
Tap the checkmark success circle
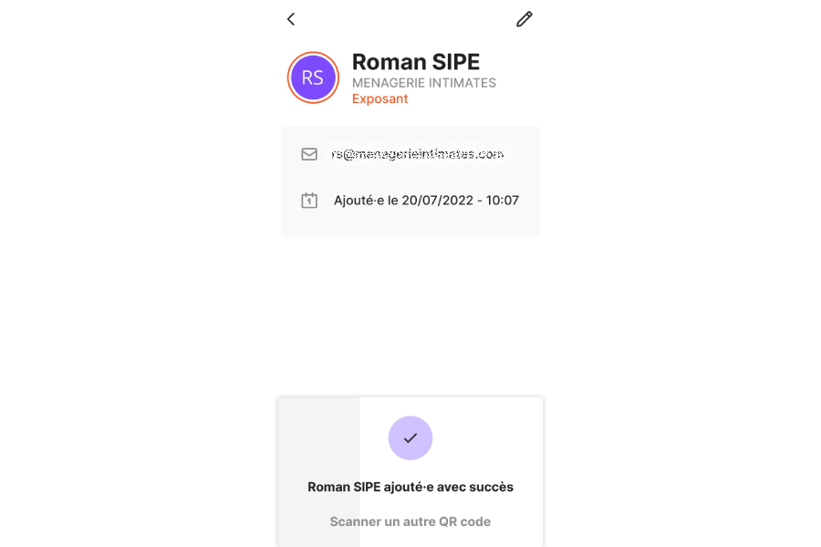coord(410,439)
